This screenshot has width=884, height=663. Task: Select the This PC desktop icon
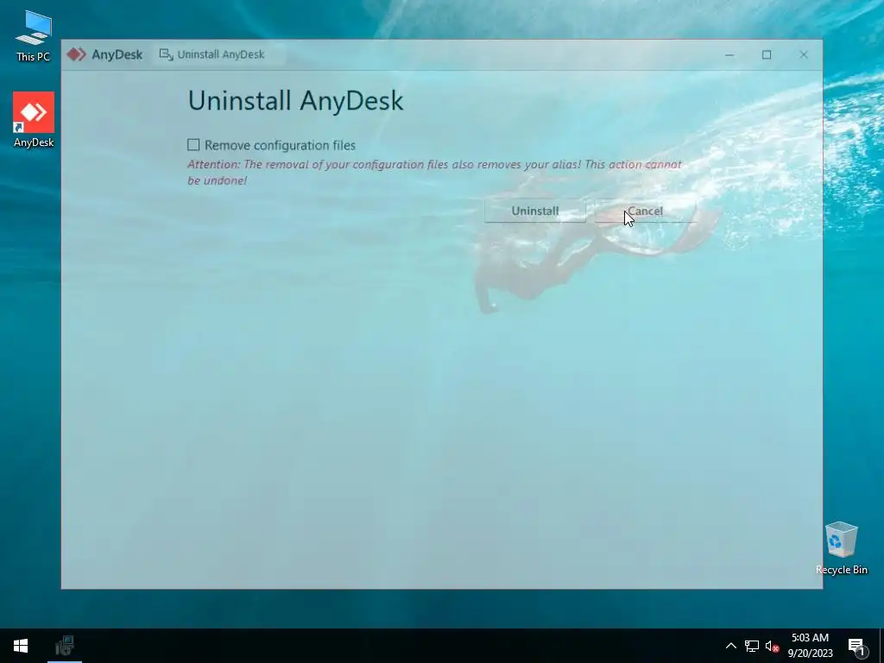[34, 36]
